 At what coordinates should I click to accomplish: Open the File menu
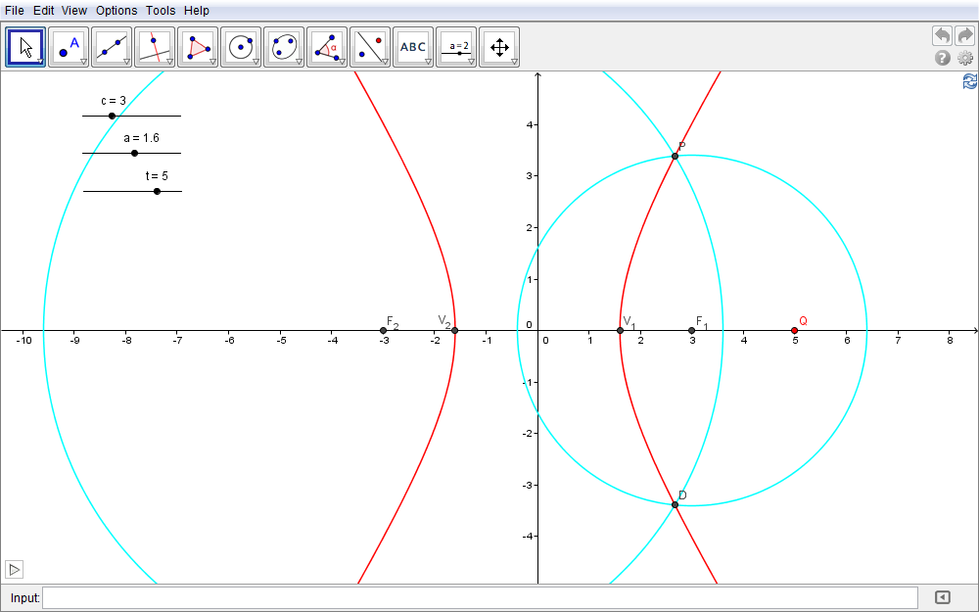point(14,10)
